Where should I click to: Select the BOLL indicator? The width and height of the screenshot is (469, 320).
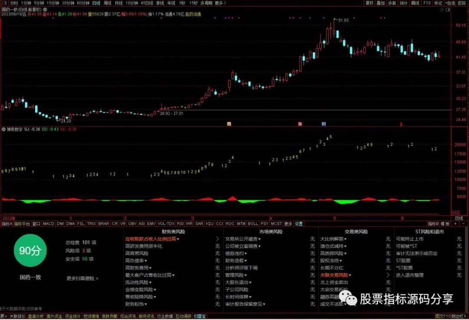click(253, 224)
